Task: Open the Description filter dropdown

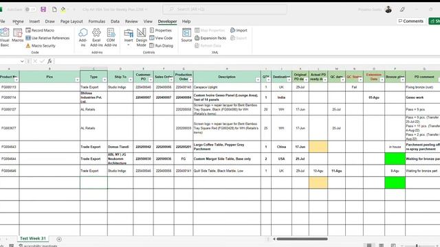Action: point(258,80)
